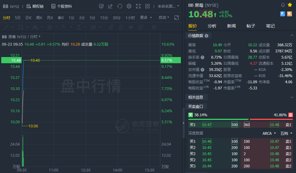
Task: Select the arrow marker drawing tool
Action: tap(64, 27)
